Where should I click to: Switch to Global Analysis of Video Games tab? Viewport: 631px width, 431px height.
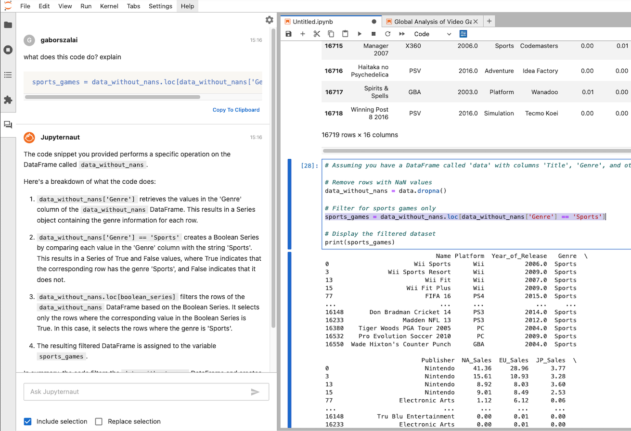pos(433,22)
